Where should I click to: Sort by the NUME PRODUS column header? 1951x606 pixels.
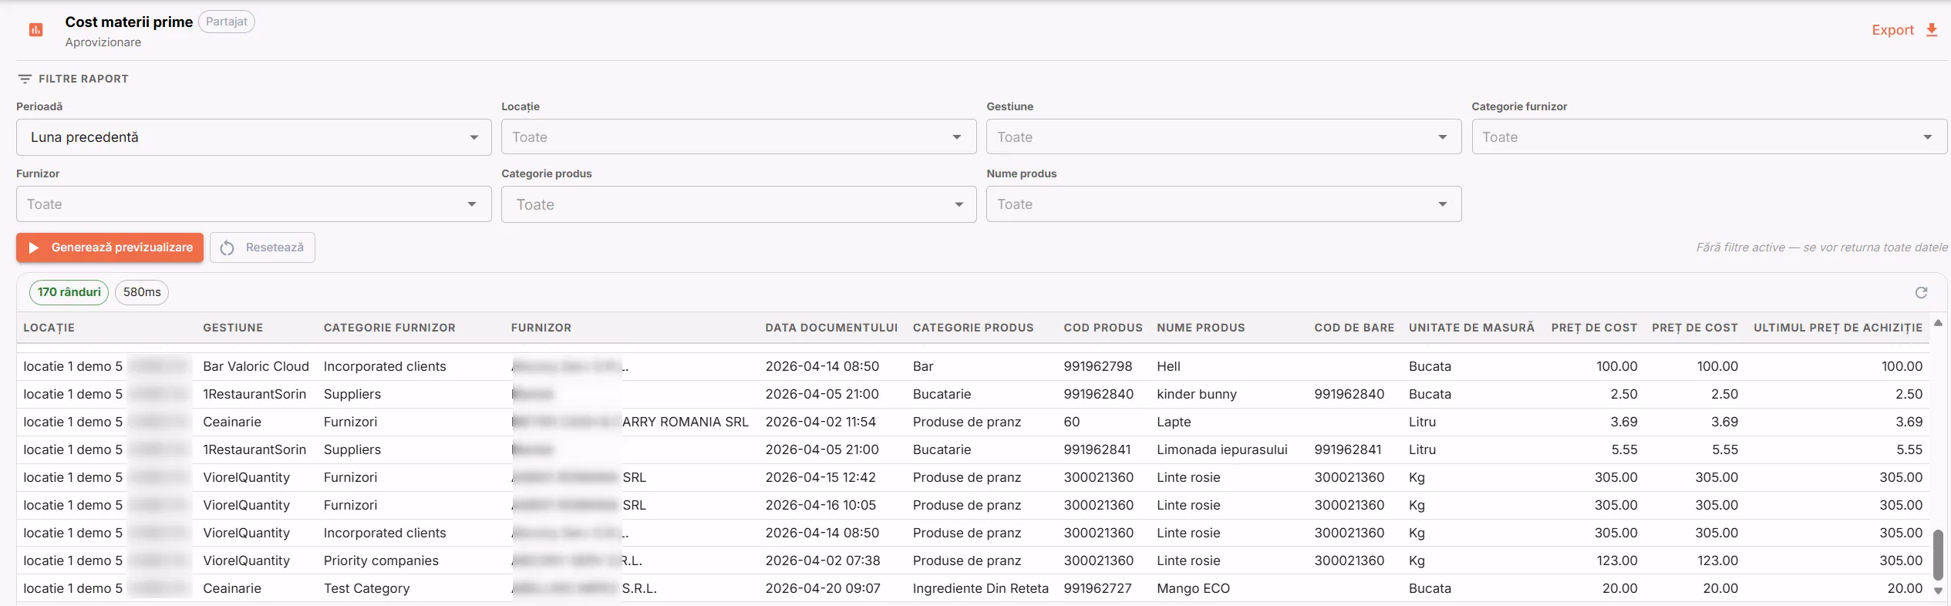[1201, 328]
